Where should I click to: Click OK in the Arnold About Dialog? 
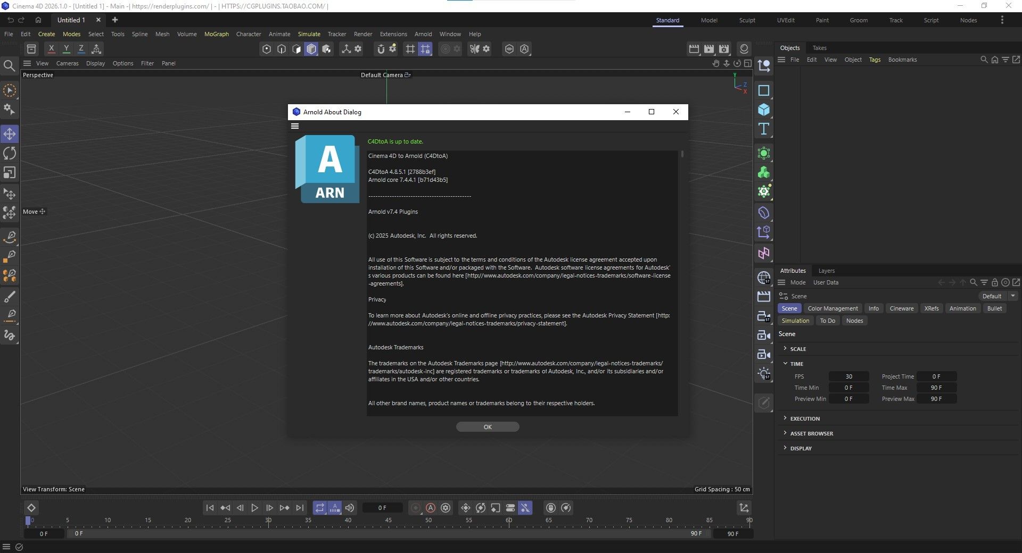487,426
